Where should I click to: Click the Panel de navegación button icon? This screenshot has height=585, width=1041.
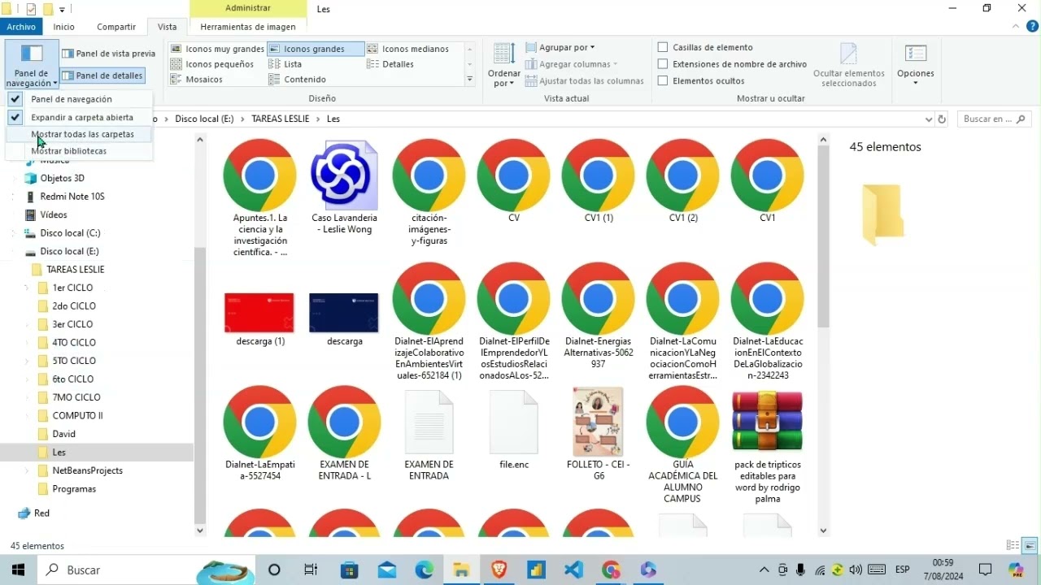pos(32,54)
